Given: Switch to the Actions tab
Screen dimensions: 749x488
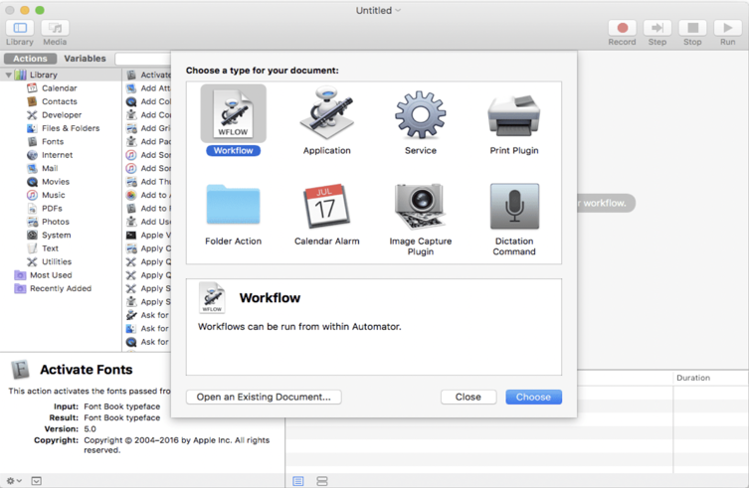Looking at the screenshot, I should point(30,59).
